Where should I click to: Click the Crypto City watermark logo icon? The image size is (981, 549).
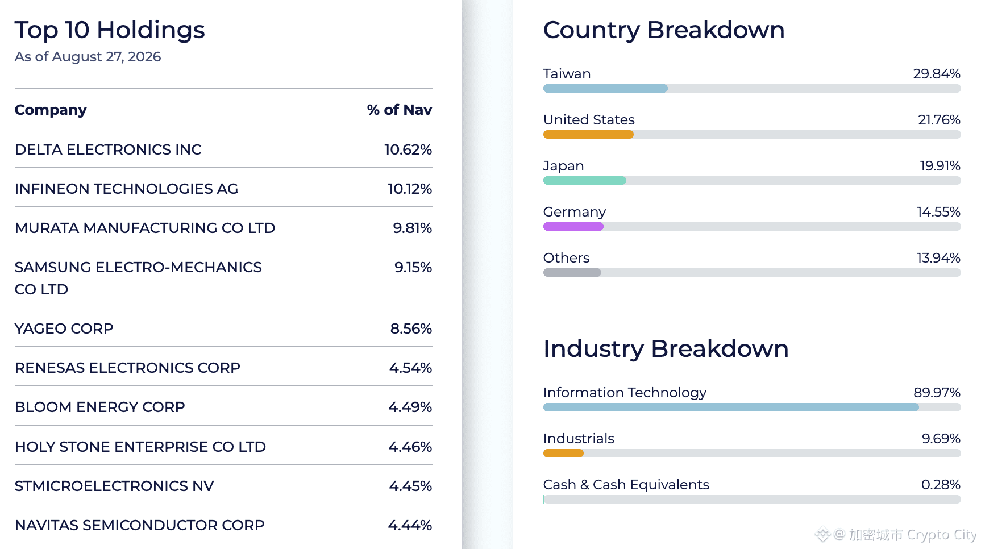click(x=822, y=535)
